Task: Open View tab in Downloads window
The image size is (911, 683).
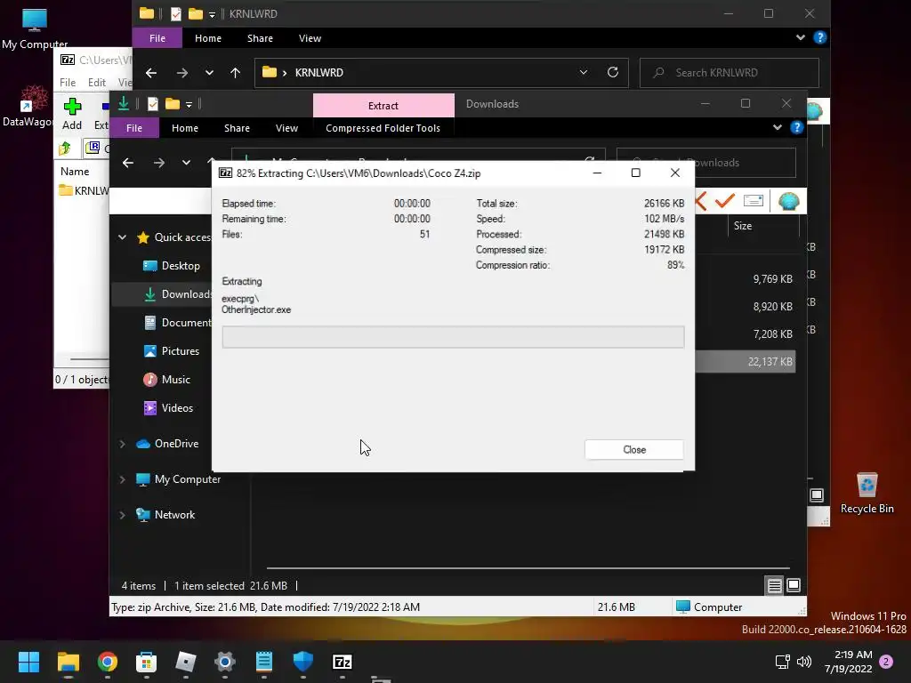Action: point(286,128)
